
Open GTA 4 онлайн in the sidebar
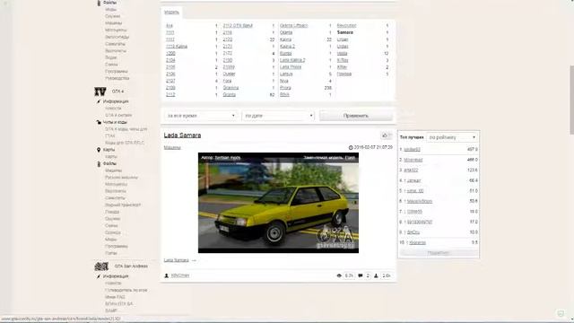pos(118,116)
